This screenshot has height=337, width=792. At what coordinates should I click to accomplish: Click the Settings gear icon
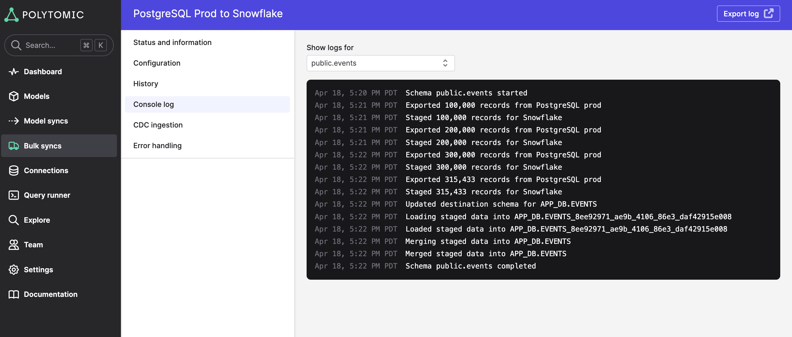coord(13,269)
